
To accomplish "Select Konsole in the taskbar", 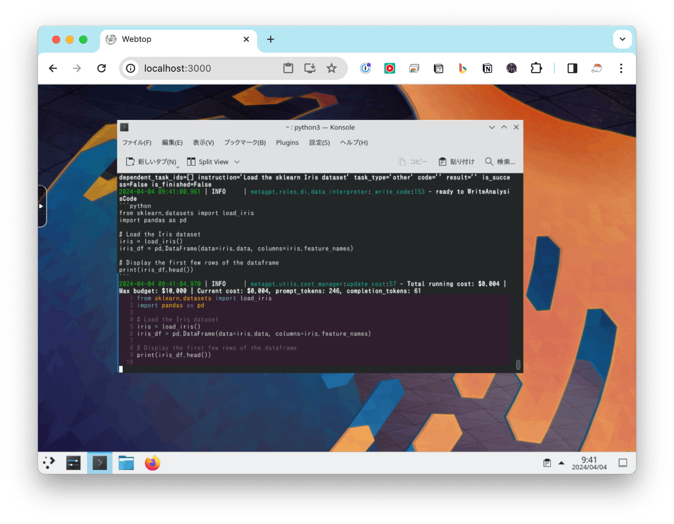I will (100, 463).
